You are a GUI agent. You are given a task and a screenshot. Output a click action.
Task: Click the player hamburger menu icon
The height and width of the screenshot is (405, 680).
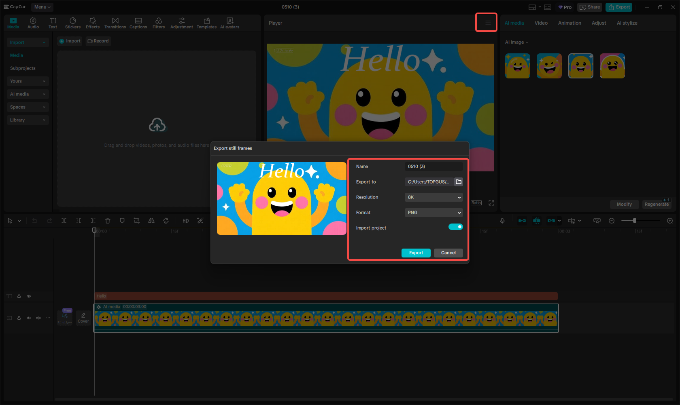pos(488,23)
